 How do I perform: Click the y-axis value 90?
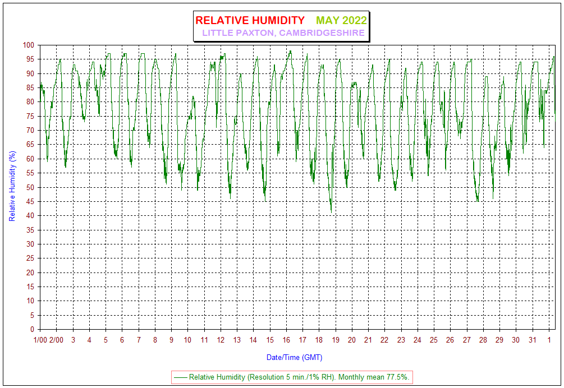[30, 73]
